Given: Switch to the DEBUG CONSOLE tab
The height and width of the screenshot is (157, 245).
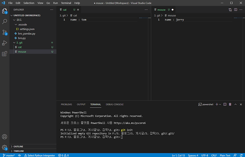Looking at the screenshot, I should (x=115, y=104).
